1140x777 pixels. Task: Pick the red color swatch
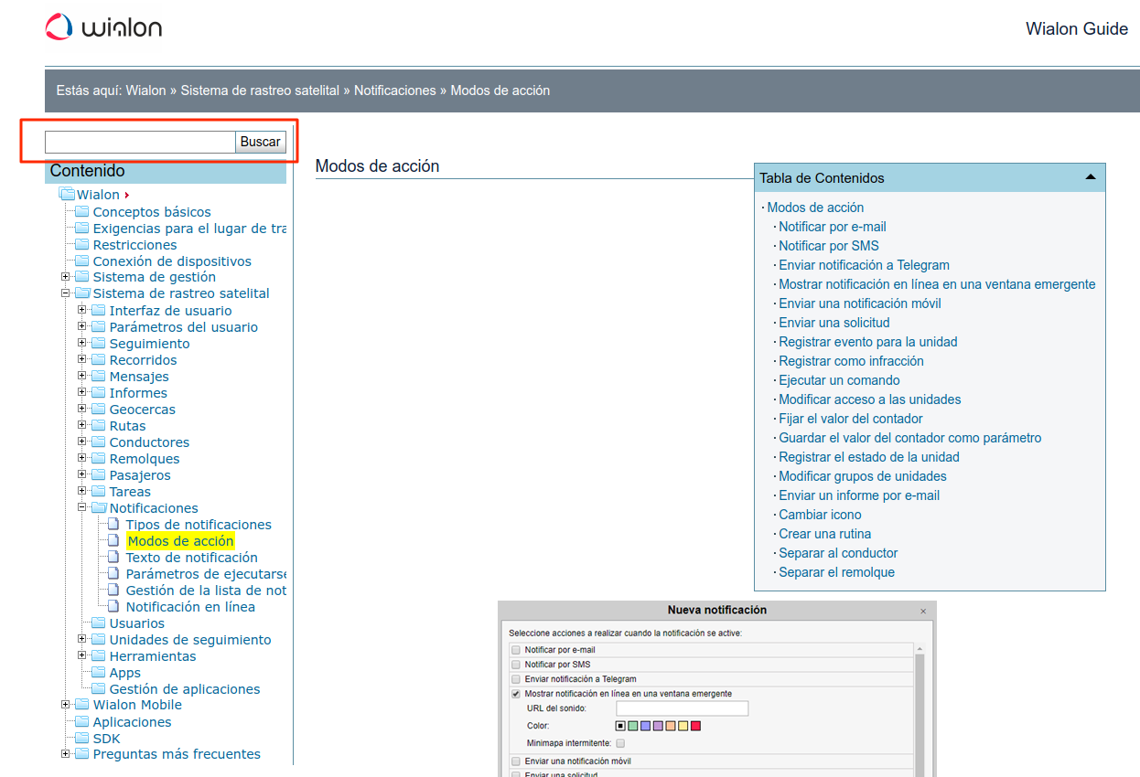[x=695, y=726]
